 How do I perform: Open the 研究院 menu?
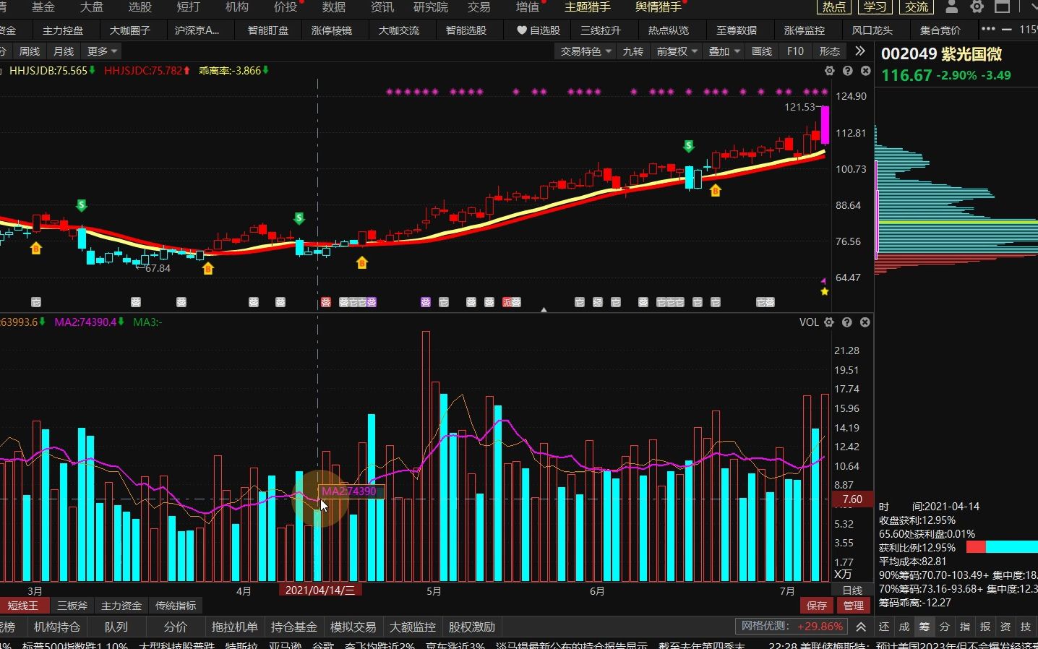(x=431, y=7)
